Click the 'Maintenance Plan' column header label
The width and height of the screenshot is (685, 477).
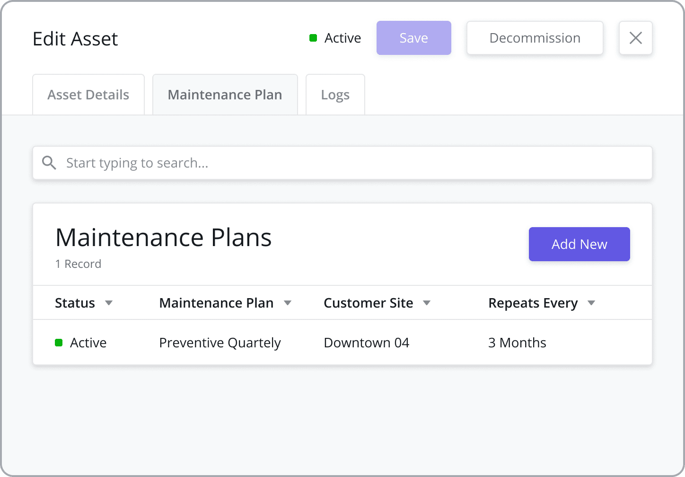217,303
